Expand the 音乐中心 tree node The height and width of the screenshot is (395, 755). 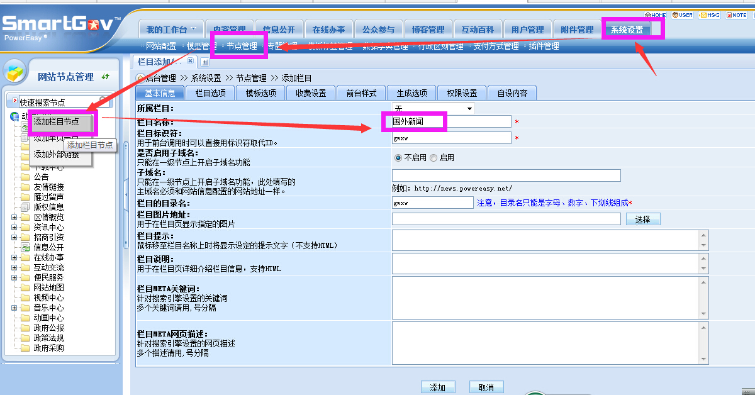(14, 308)
